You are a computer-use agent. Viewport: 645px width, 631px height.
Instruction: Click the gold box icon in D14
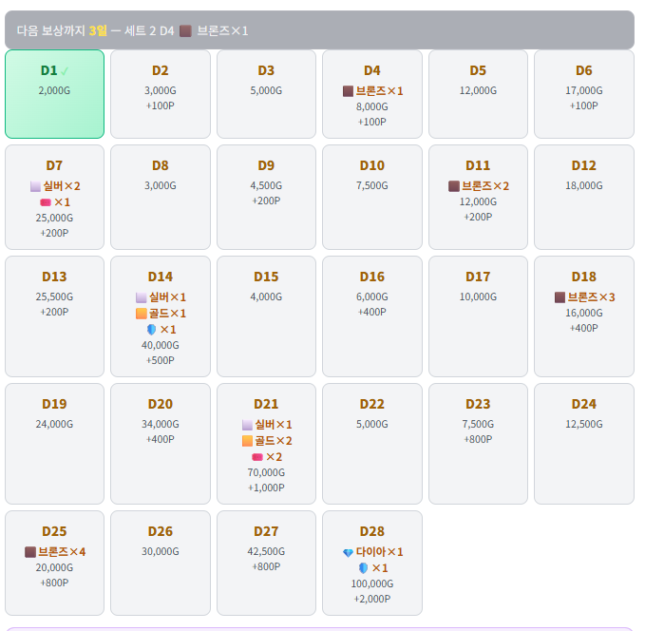[x=142, y=314]
